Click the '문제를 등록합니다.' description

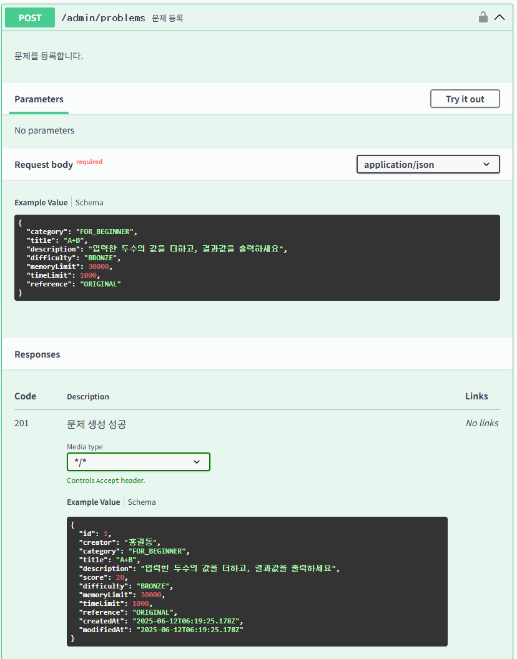(49, 56)
